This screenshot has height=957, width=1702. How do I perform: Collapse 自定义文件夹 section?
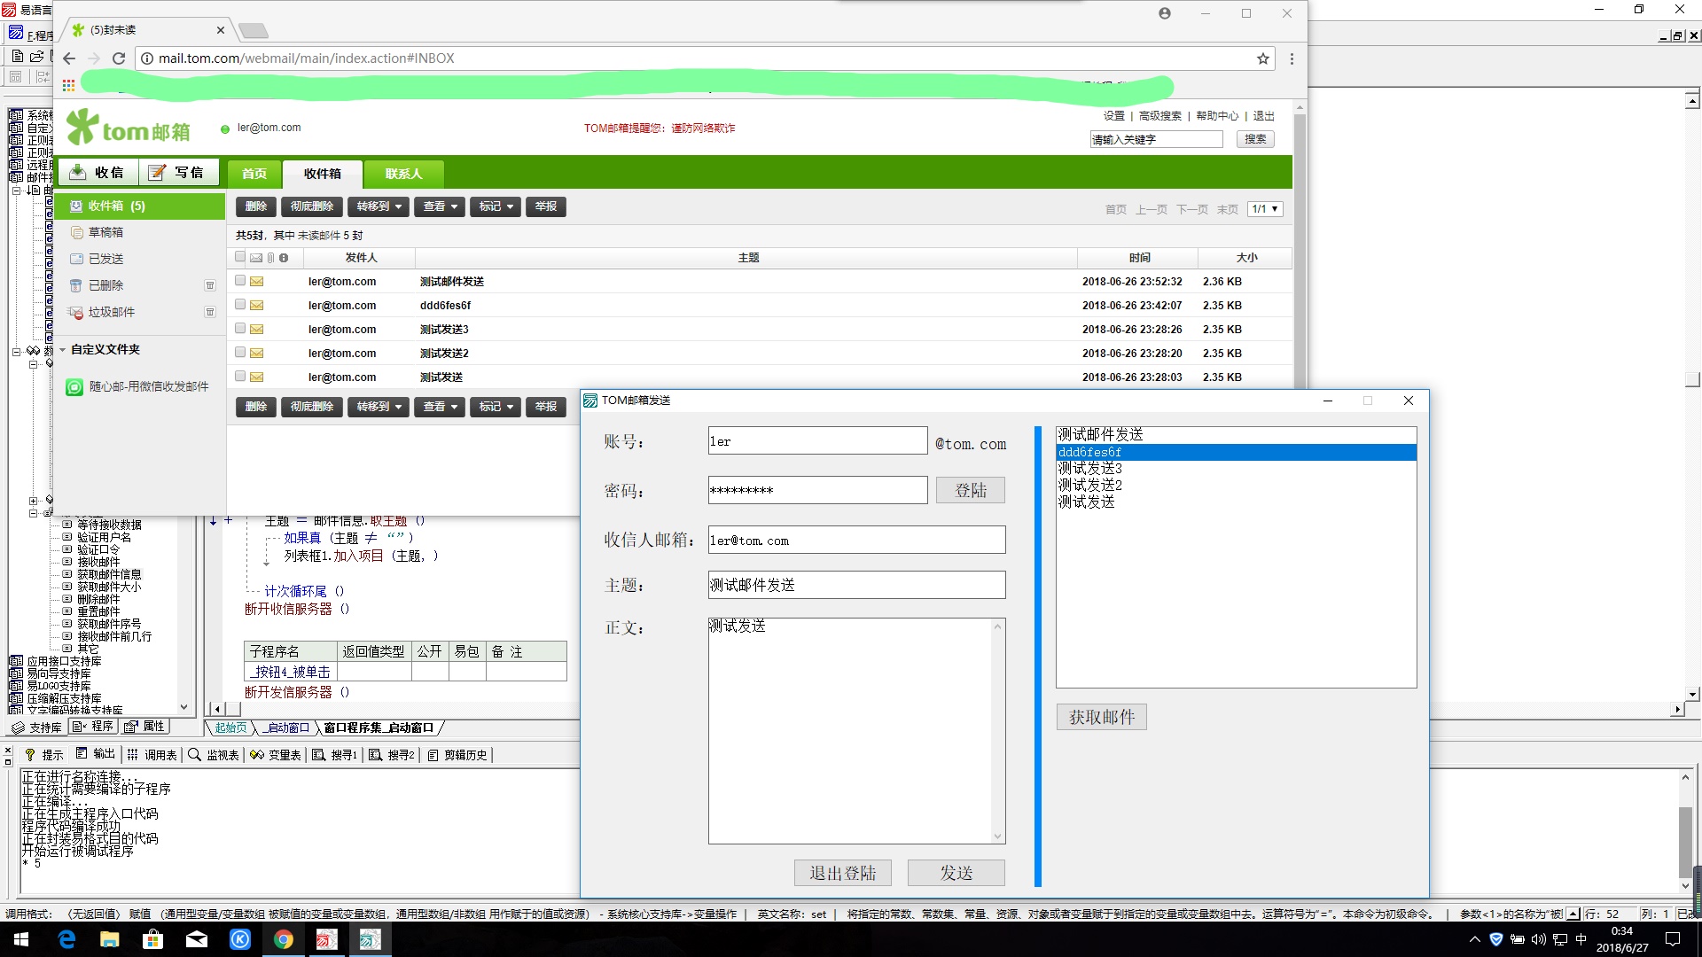pyautogui.click(x=63, y=350)
